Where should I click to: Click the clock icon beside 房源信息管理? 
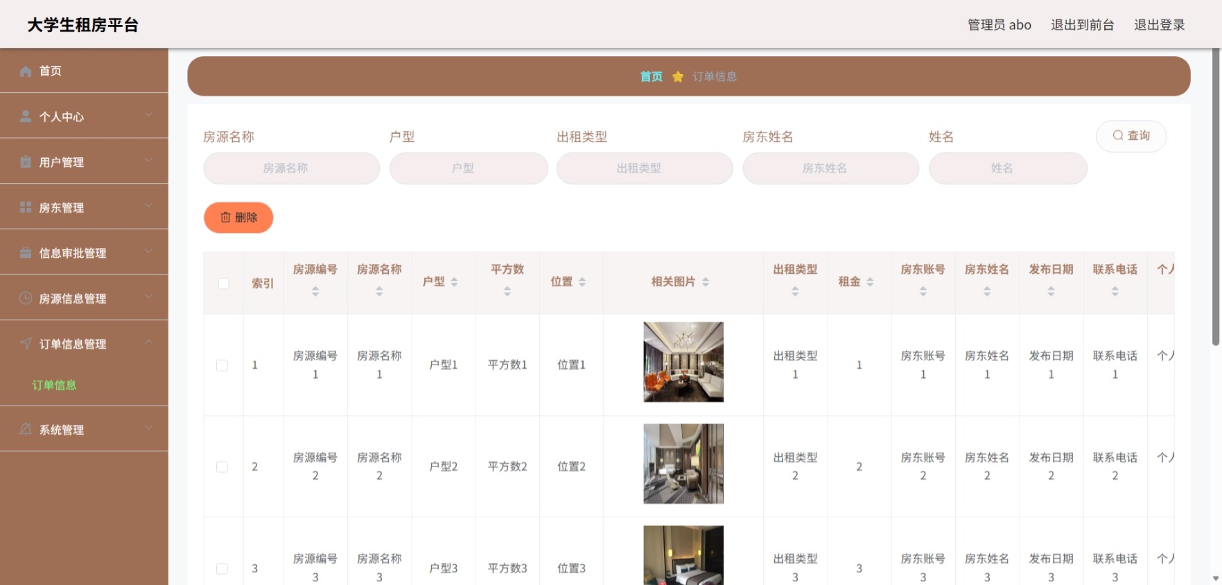click(x=26, y=298)
